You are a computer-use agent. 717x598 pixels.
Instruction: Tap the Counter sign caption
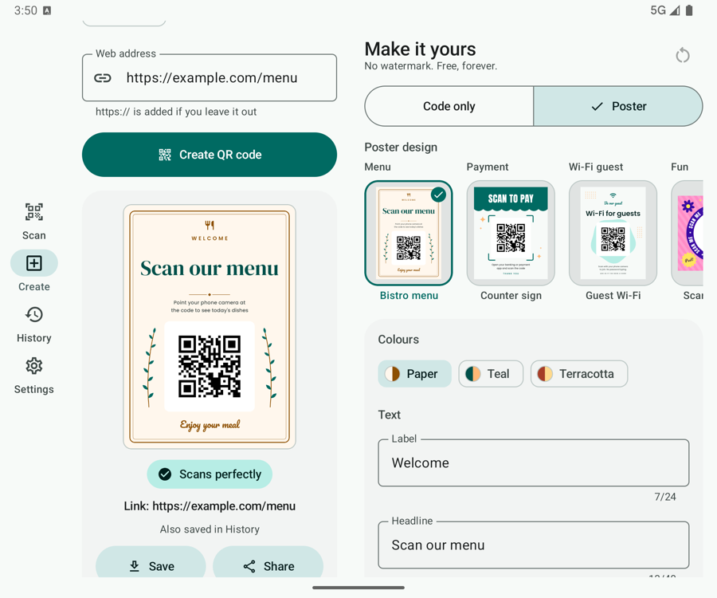pyautogui.click(x=511, y=296)
